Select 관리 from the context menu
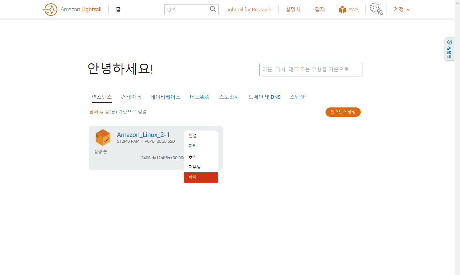 tap(201, 146)
